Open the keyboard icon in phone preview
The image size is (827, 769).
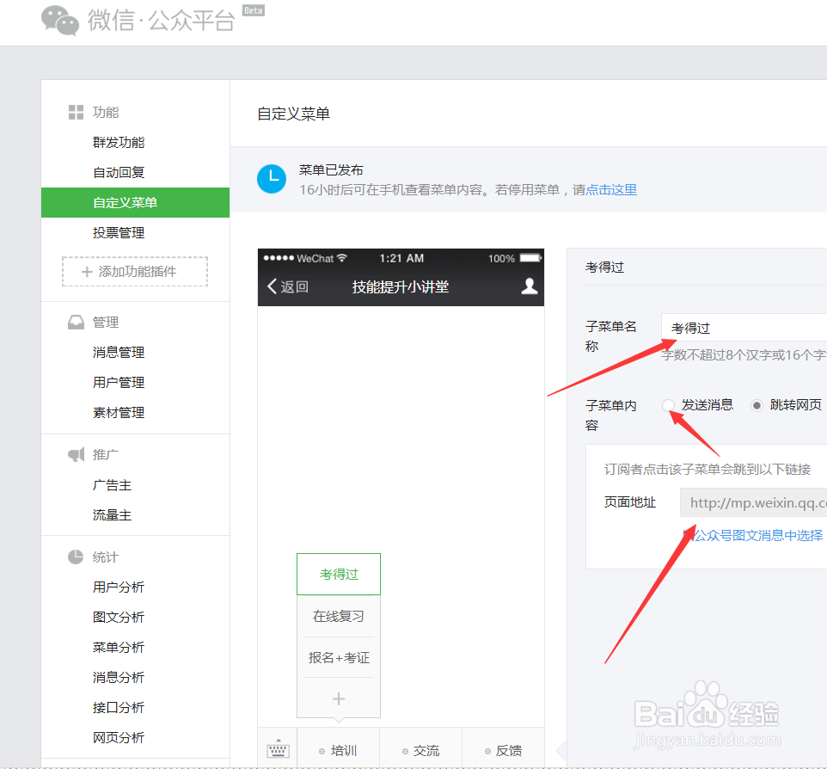[277, 749]
